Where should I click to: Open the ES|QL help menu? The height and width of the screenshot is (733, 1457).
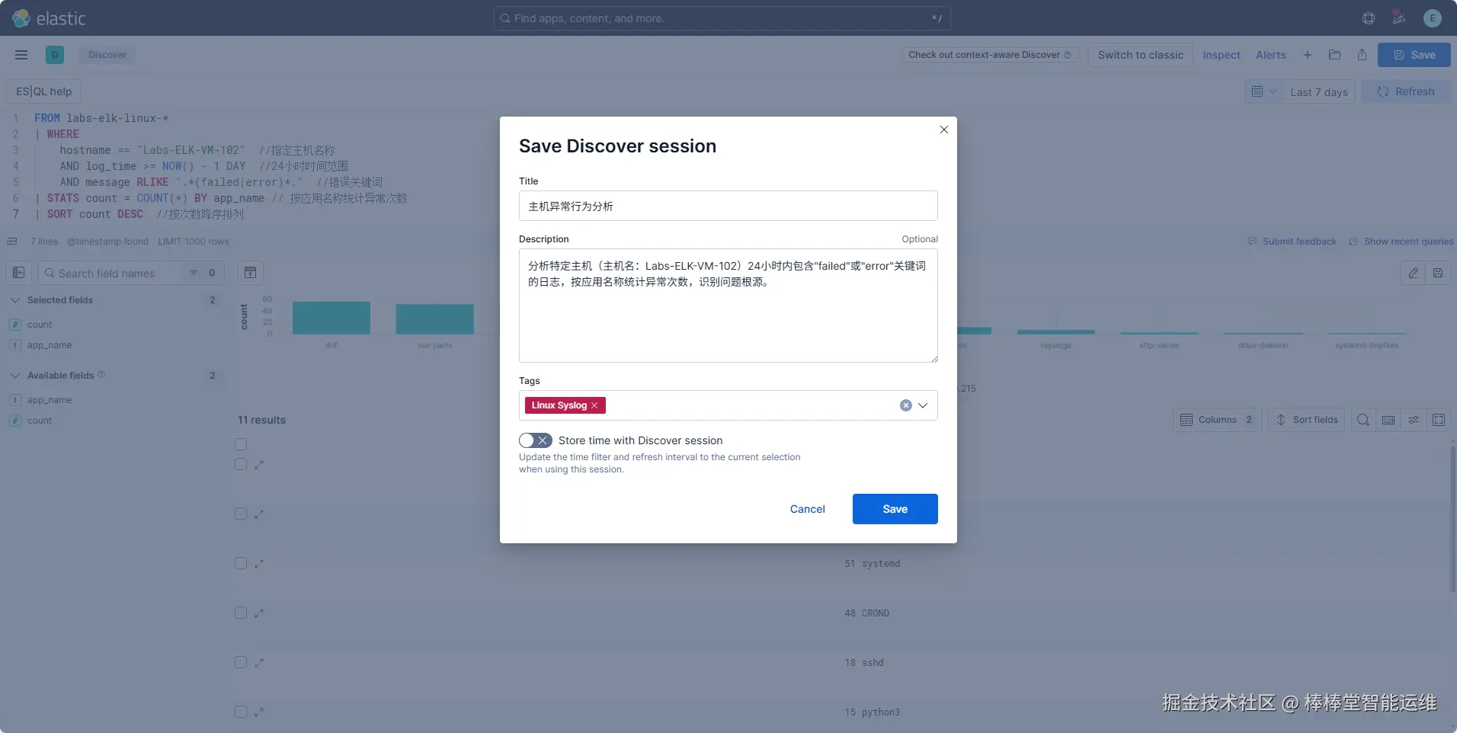(44, 91)
